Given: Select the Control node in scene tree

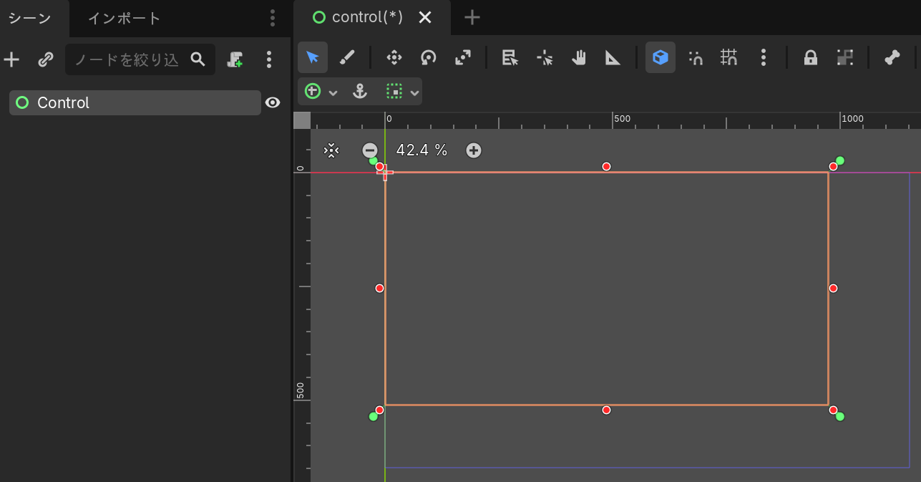Looking at the screenshot, I should coord(135,102).
